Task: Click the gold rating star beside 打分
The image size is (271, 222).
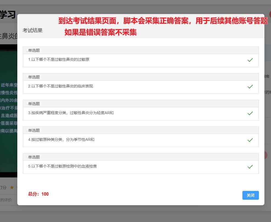Action: click(x=12, y=187)
